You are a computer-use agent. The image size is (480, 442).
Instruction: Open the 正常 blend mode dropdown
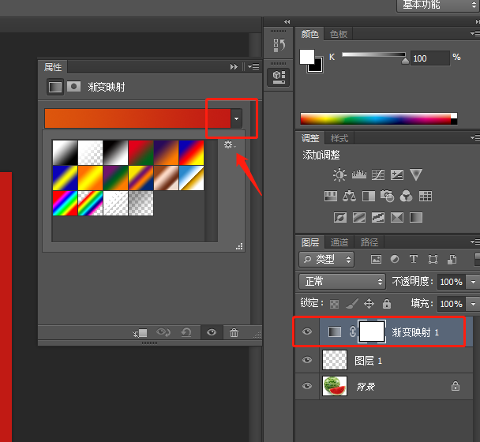click(342, 281)
